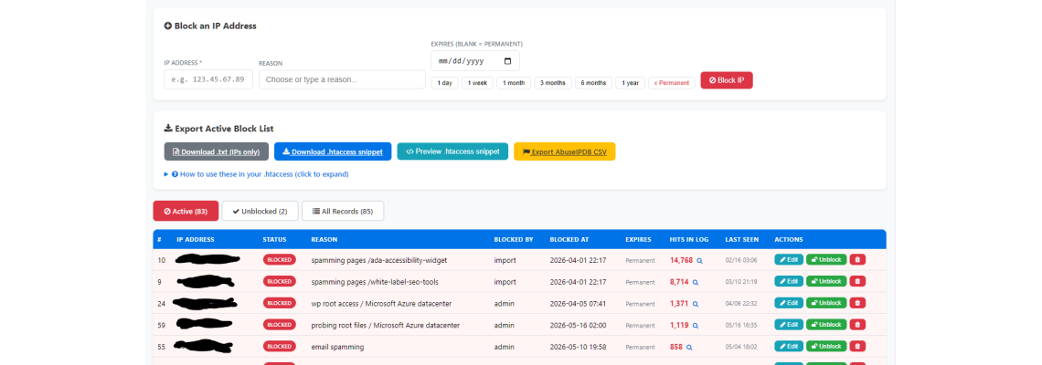Click the 'Block an IP Address' heading
The width and height of the screenshot is (1042, 365).
tap(210, 26)
